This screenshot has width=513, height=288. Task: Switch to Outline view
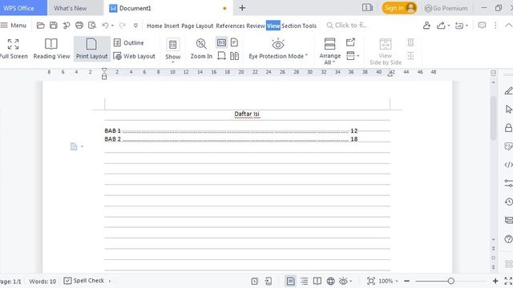pyautogui.click(x=129, y=42)
